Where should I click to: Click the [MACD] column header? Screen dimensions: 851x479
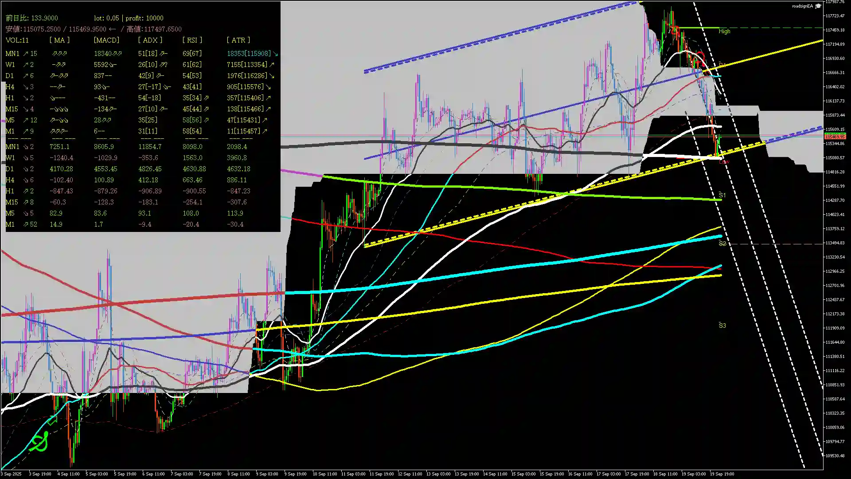(106, 40)
